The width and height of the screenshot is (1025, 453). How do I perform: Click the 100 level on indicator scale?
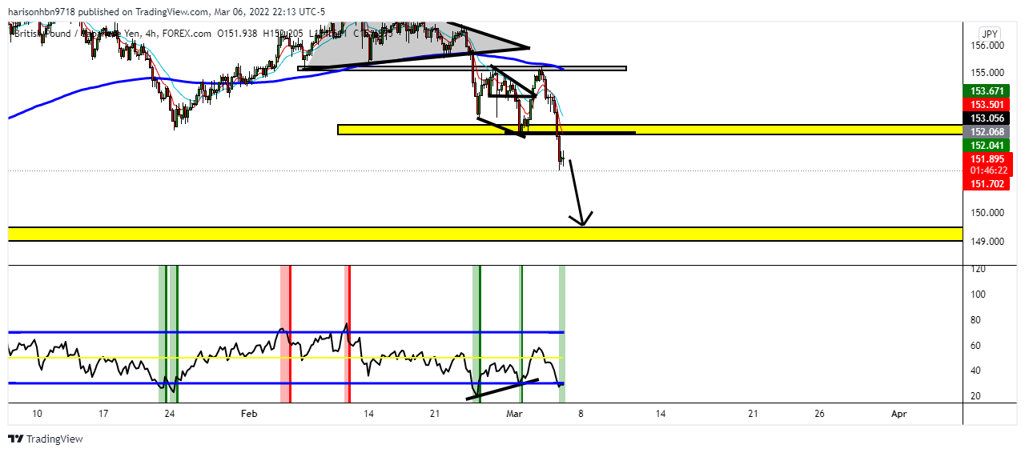(x=979, y=294)
